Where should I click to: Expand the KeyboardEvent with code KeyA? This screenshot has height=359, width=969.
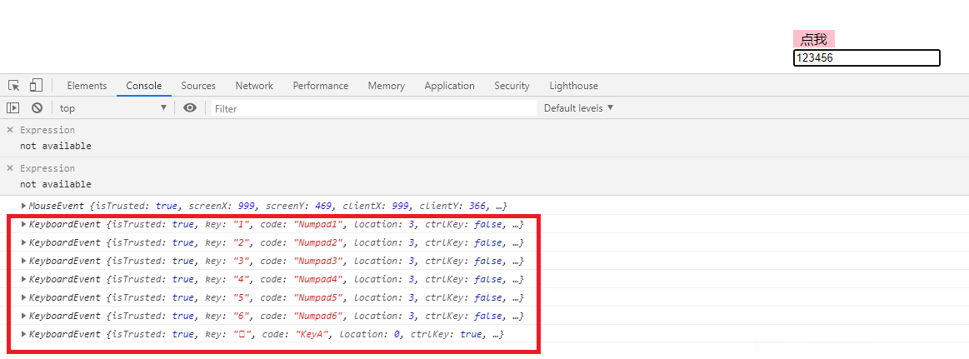click(x=24, y=334)
